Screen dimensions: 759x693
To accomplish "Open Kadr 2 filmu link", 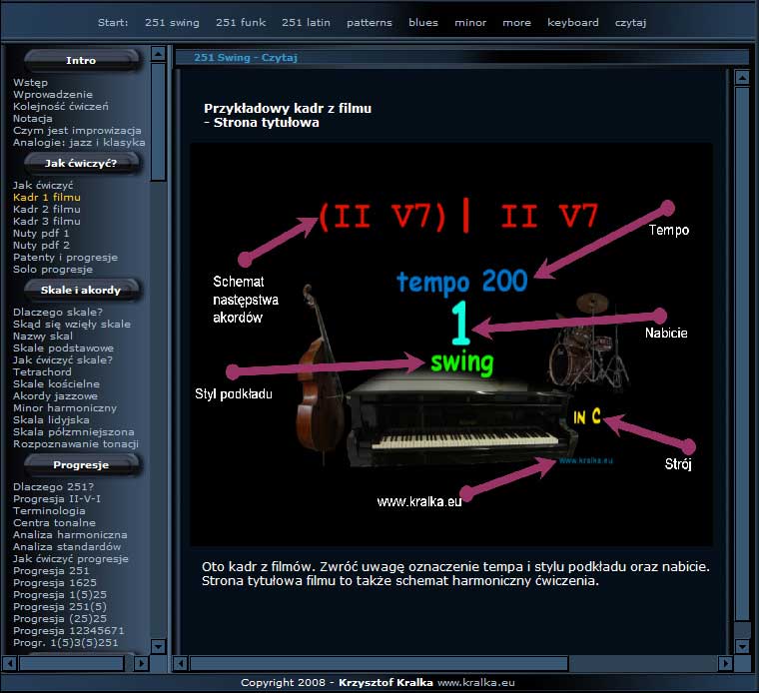I will pyautogui.click(x=47, y=209).
